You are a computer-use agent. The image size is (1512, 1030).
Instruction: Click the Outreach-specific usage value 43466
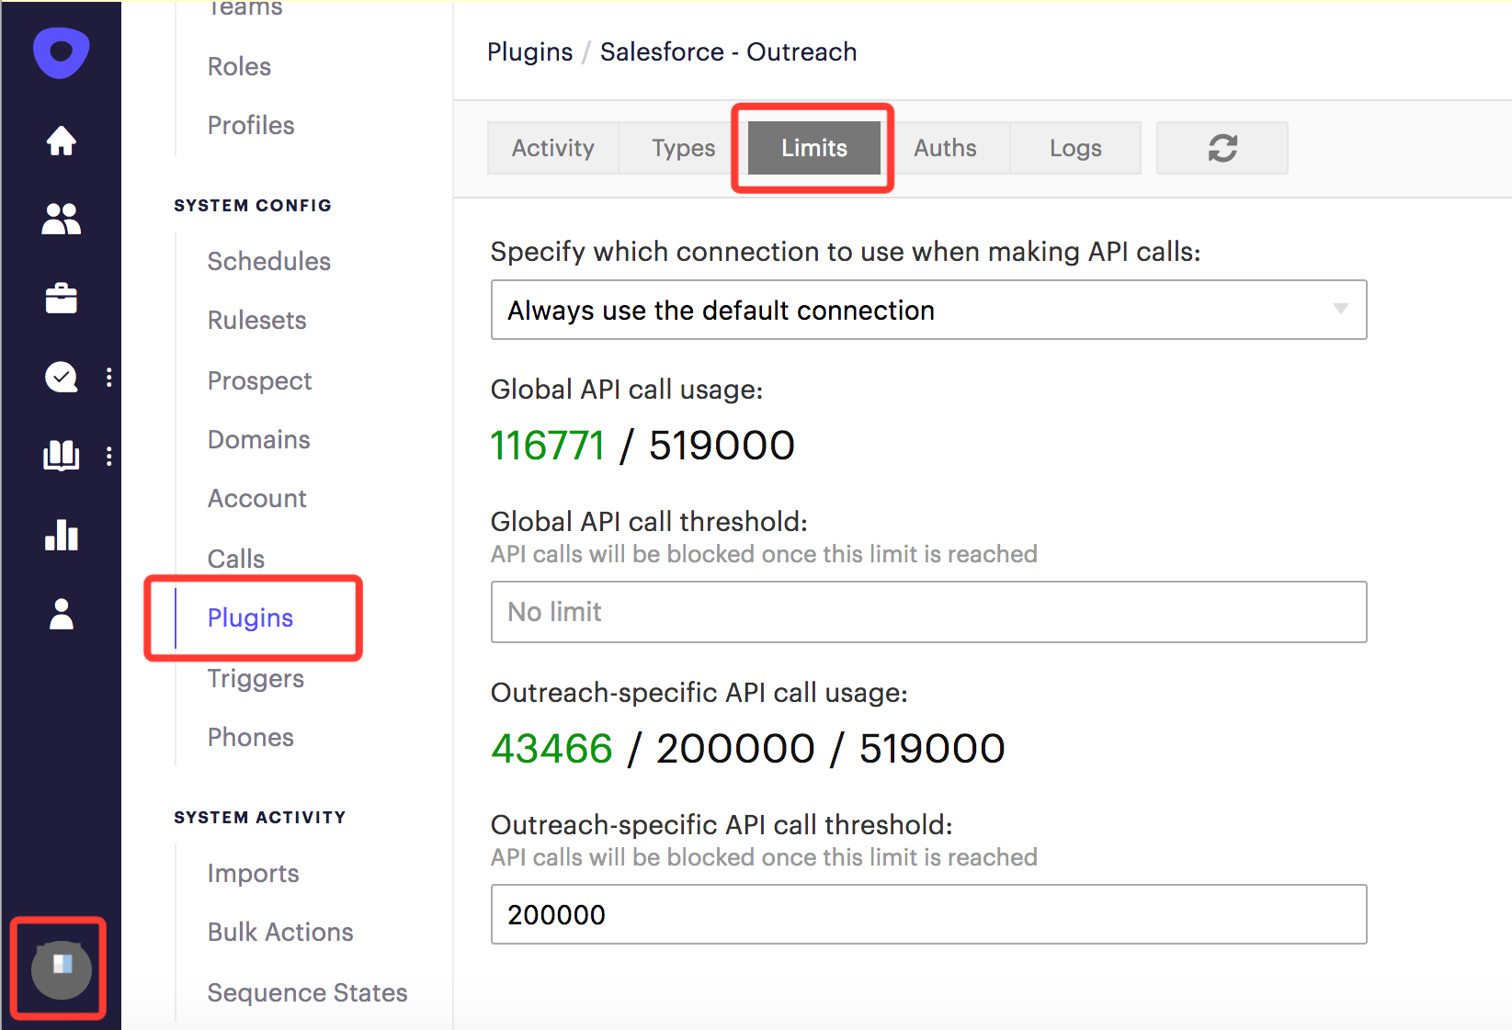tap(551, 749)
